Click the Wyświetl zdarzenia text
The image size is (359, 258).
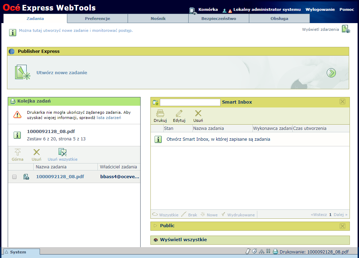pyautogui.click(x=320, y=29)
